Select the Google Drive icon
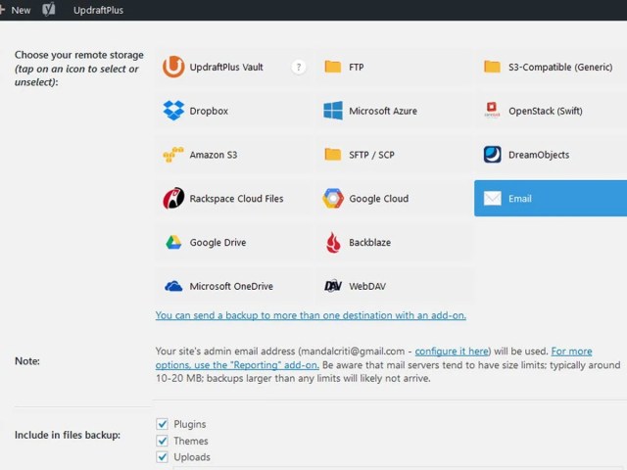The image size is (627, 470). [173, 243]
